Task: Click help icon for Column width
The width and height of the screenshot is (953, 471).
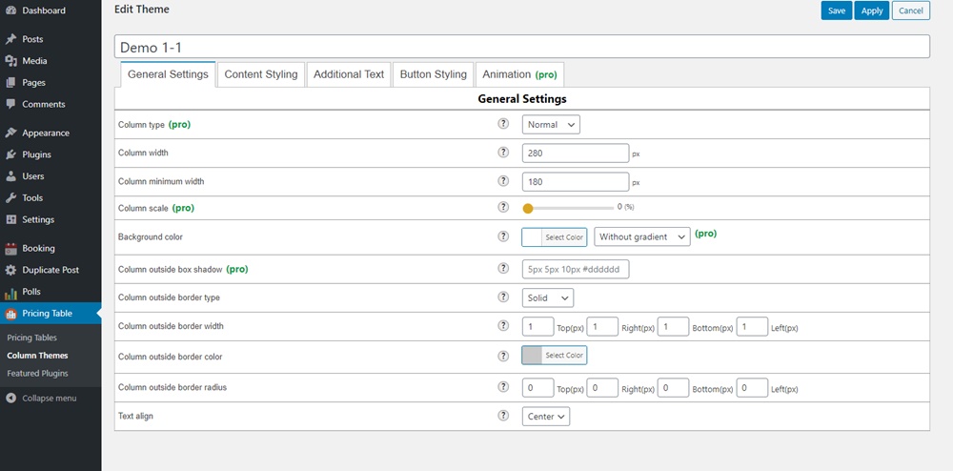Action: click(x=503, y=152)
